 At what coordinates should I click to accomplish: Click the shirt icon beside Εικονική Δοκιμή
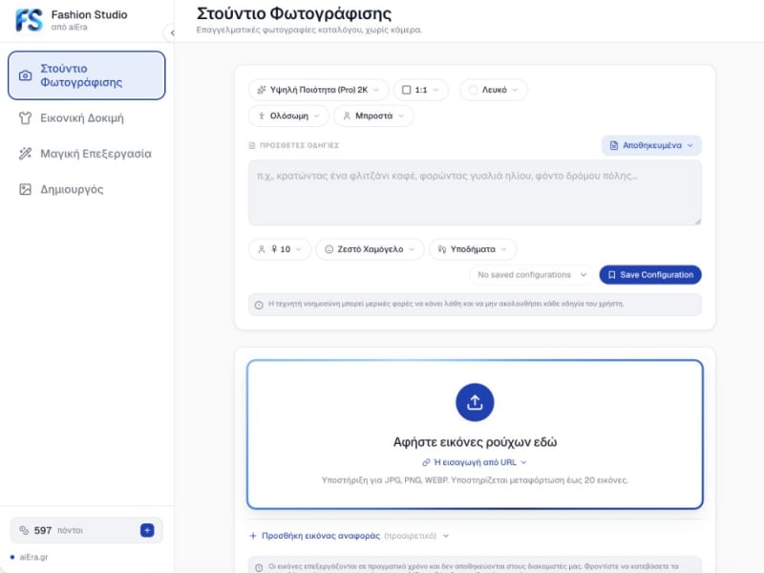pos(26,117)
